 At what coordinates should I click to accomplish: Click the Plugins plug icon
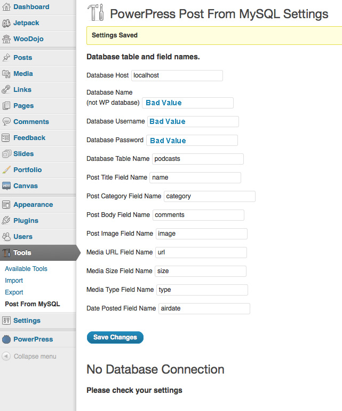(x=6, y=221)
